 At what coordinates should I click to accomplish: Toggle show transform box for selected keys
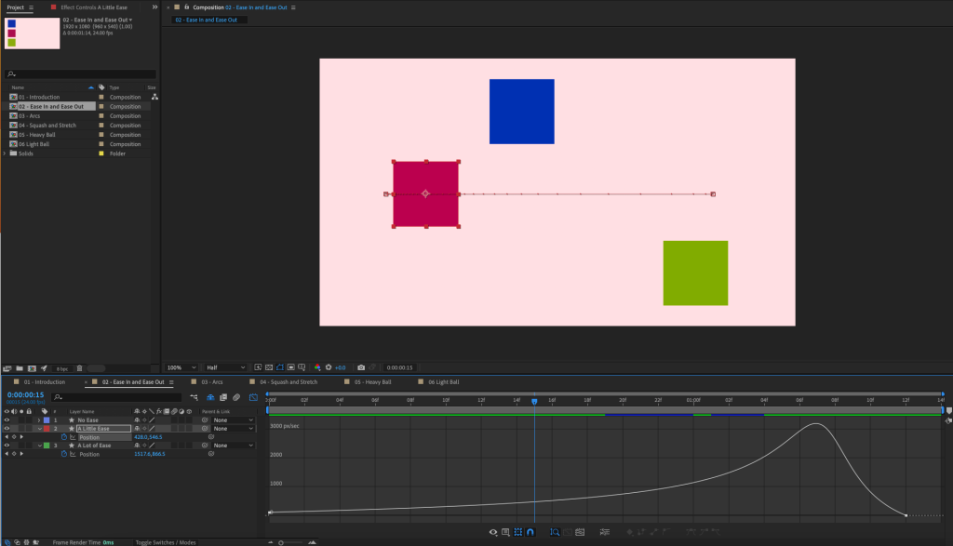point(517,532)
